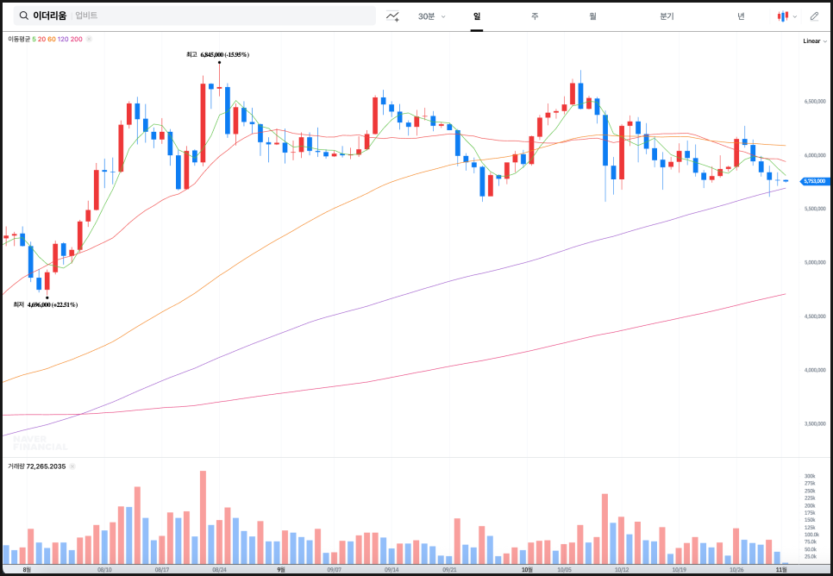Click the 거래량 volume label
This screenshot has width=833, height=576.
click(16, 466)
